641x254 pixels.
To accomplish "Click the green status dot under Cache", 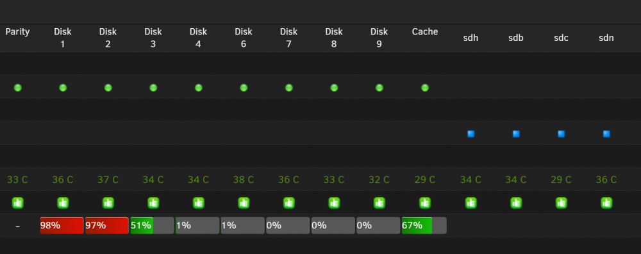I will pyautogui.click(x=425, y=88).
